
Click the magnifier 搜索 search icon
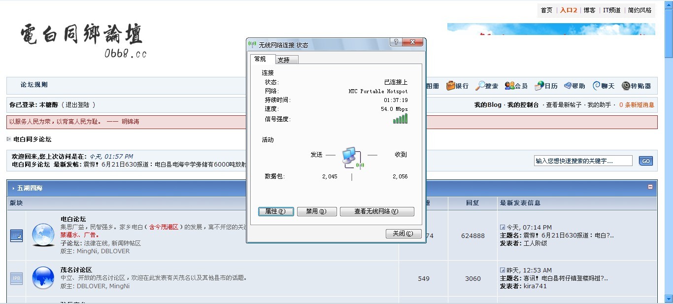[x=480, y=86]
